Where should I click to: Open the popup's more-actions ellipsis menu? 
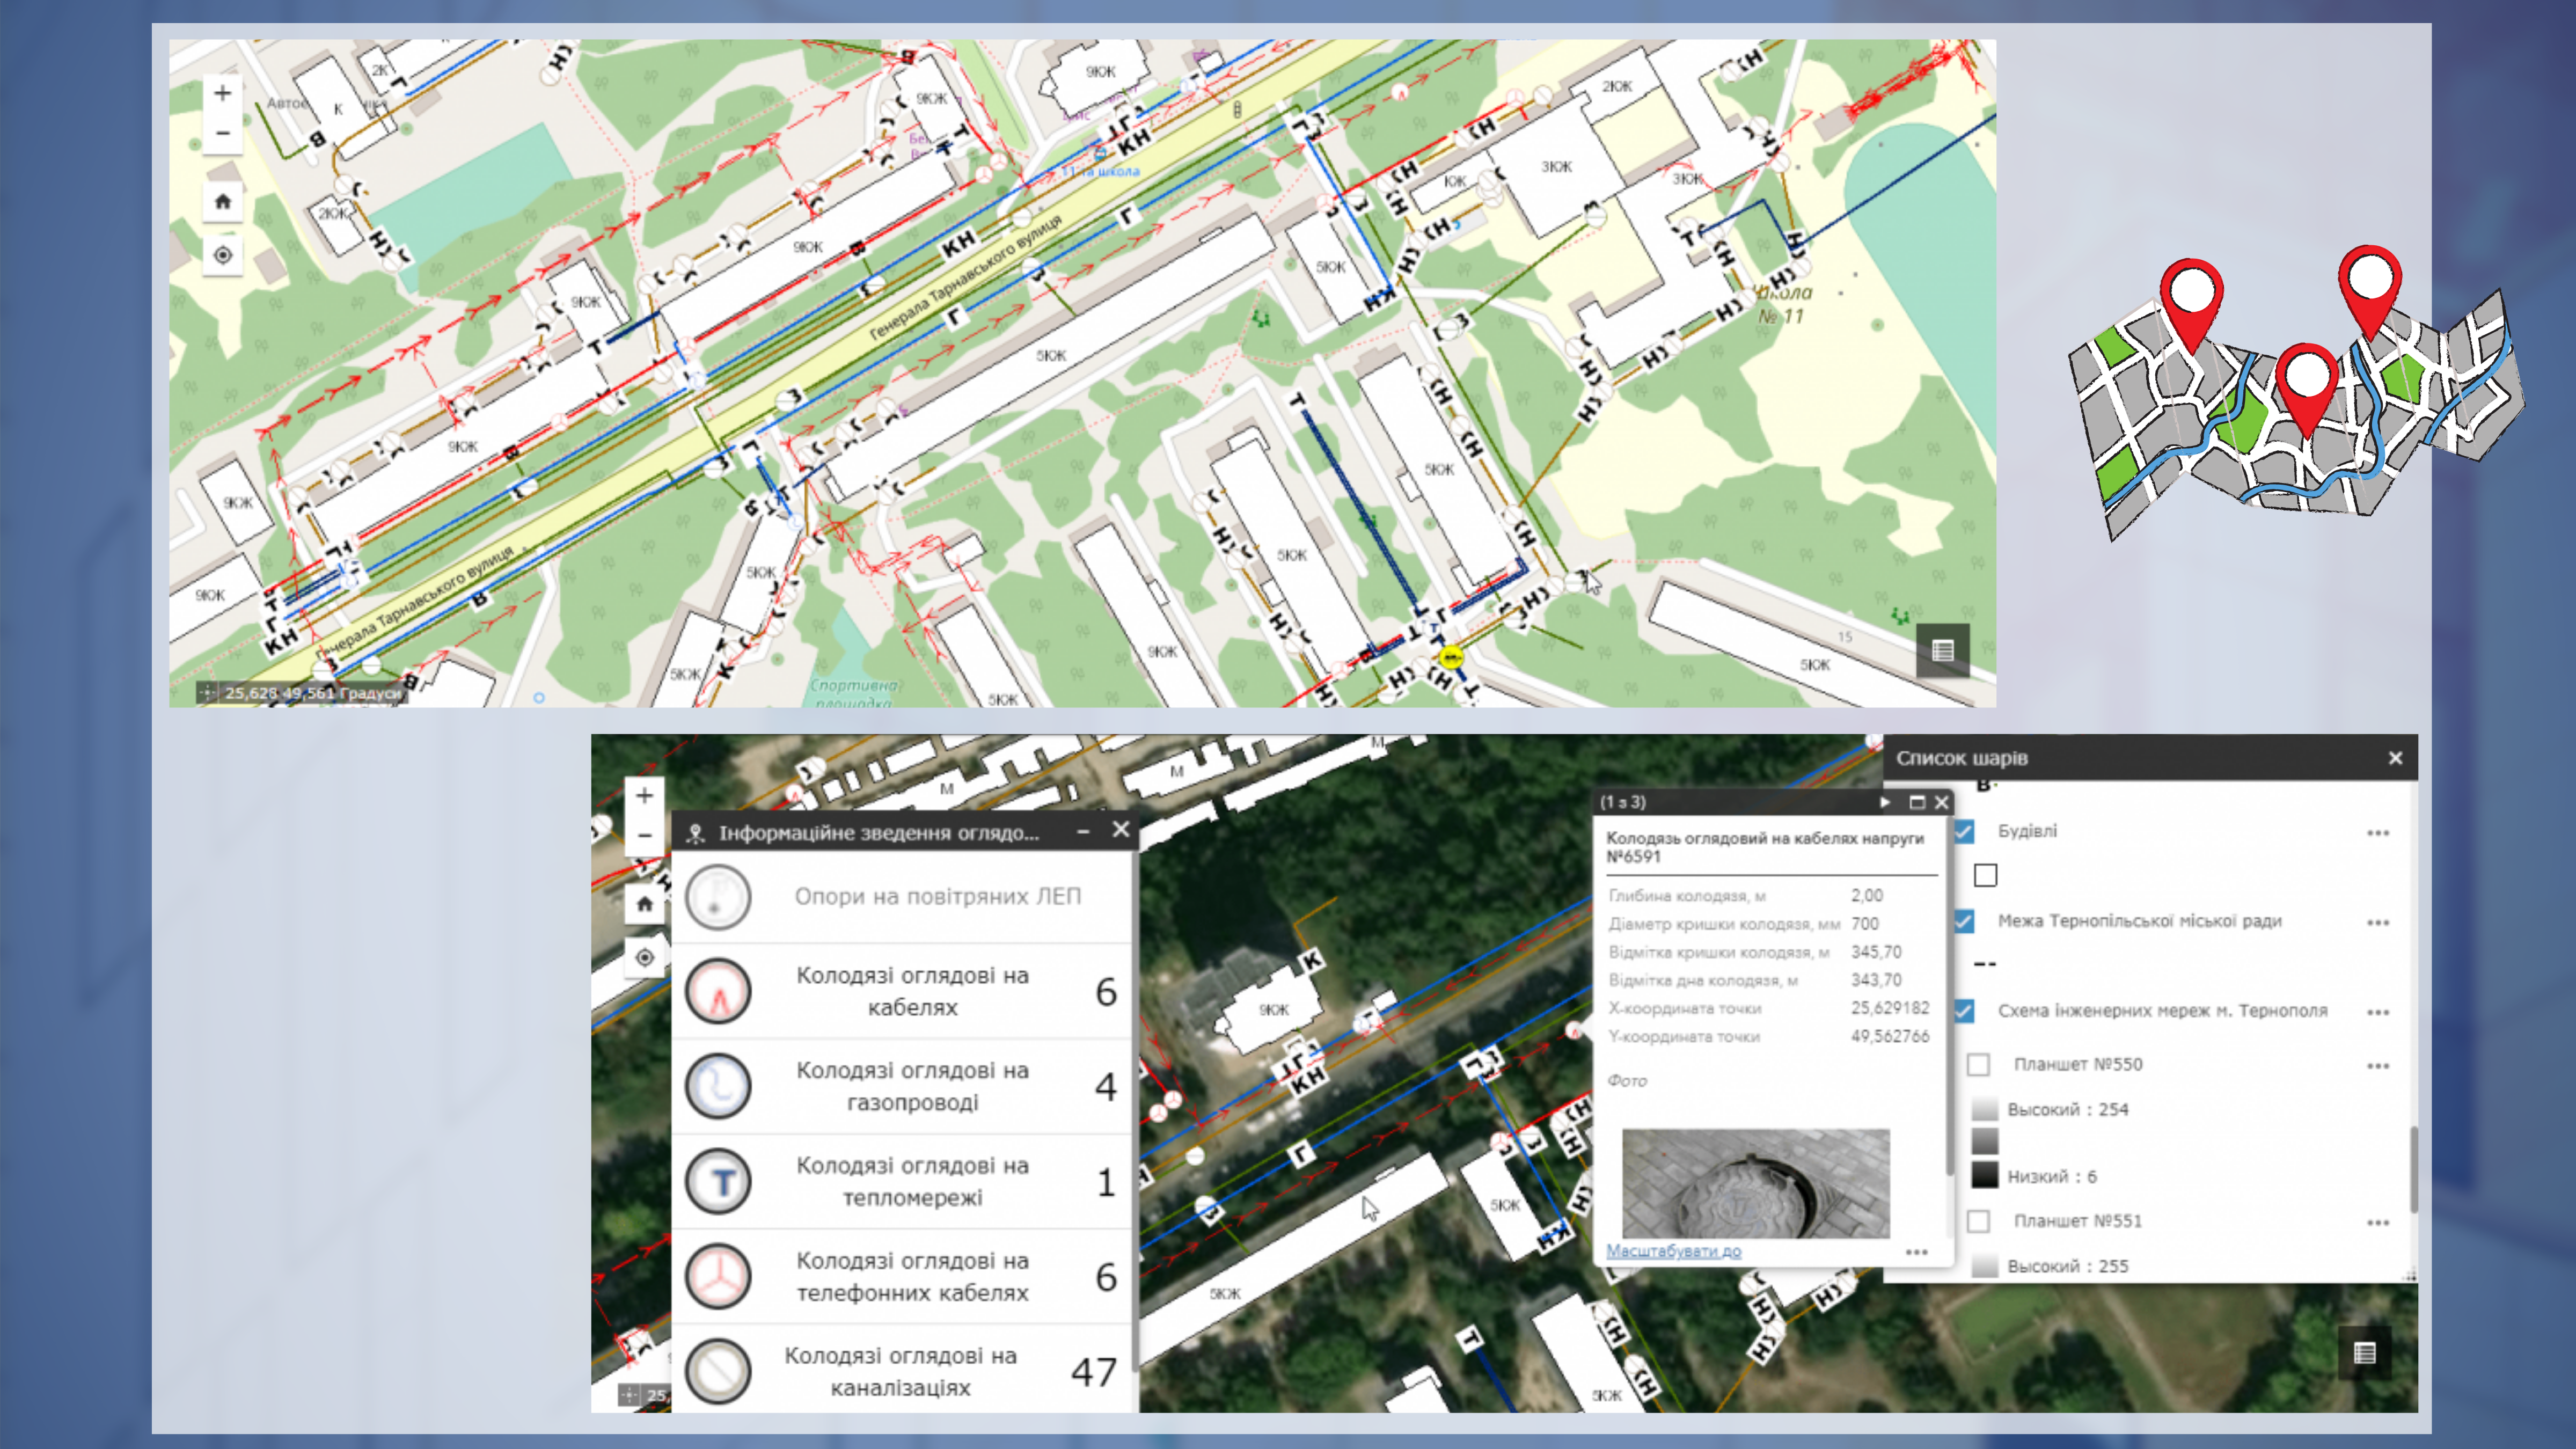[1916, 1252]
